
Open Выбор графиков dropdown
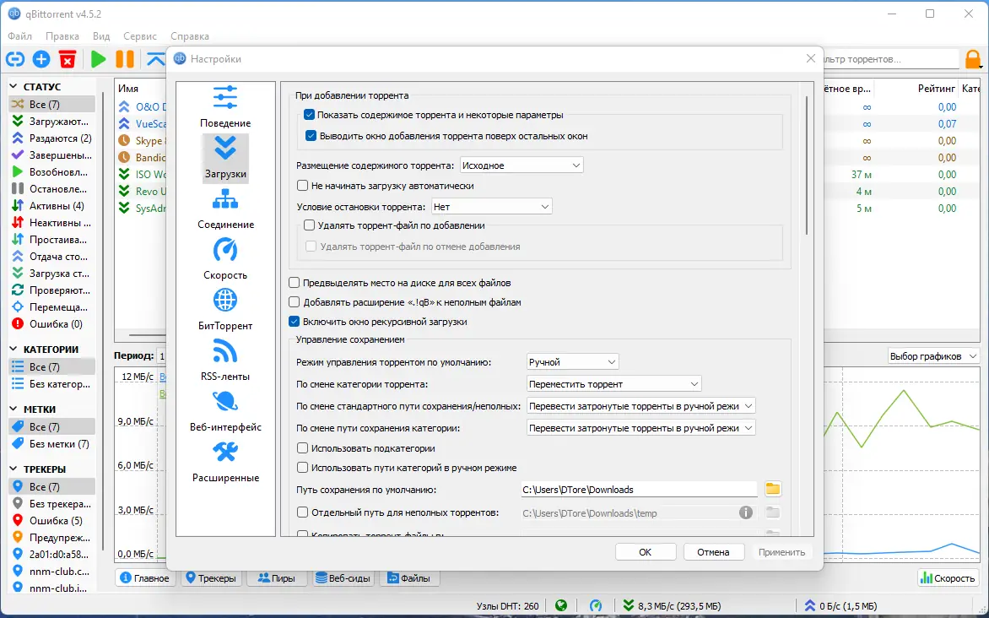coord(932,356)
